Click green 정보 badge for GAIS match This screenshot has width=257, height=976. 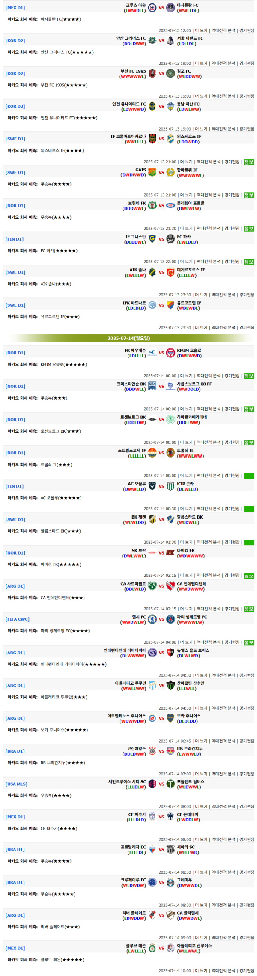(x=249, y=195)
